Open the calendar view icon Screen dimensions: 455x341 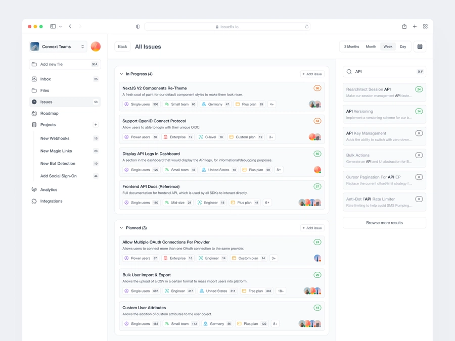[420, 46]
